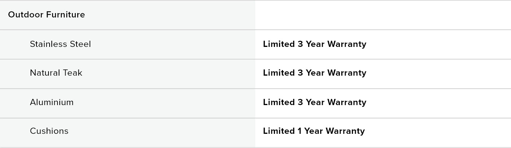Click the empty cell beside Outdoor Furniture
Image resolution: width=511 pixels, height=148 pixels.
pos(382,15)
